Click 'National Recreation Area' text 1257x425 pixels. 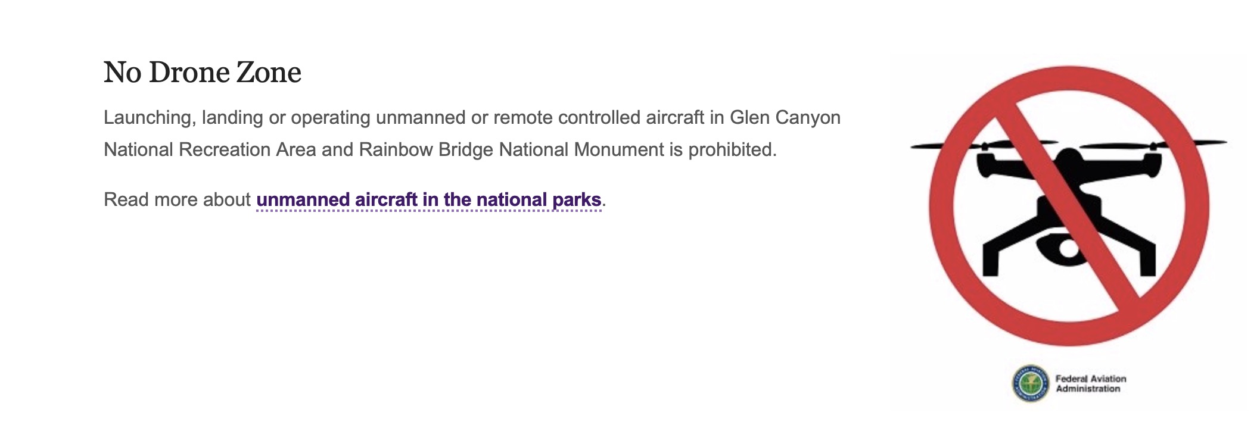point(210,149)
